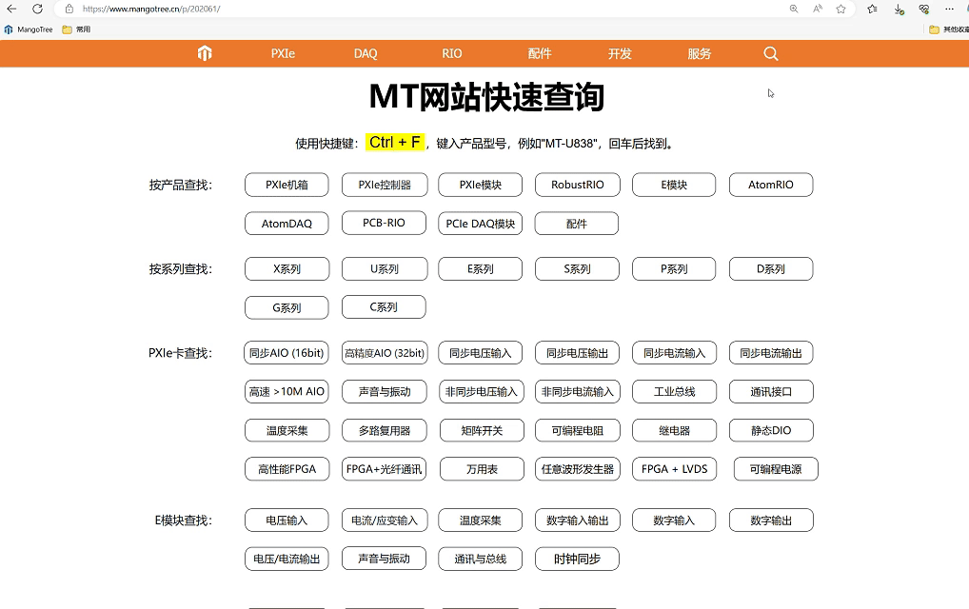Click the E模块 product button
The height and width of the screenshot is (609, 969).
[674, 185]
